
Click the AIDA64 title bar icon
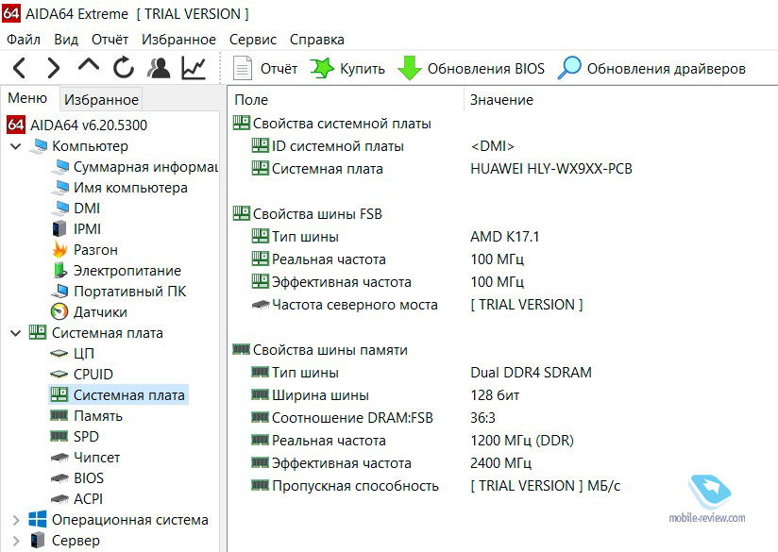11,12
